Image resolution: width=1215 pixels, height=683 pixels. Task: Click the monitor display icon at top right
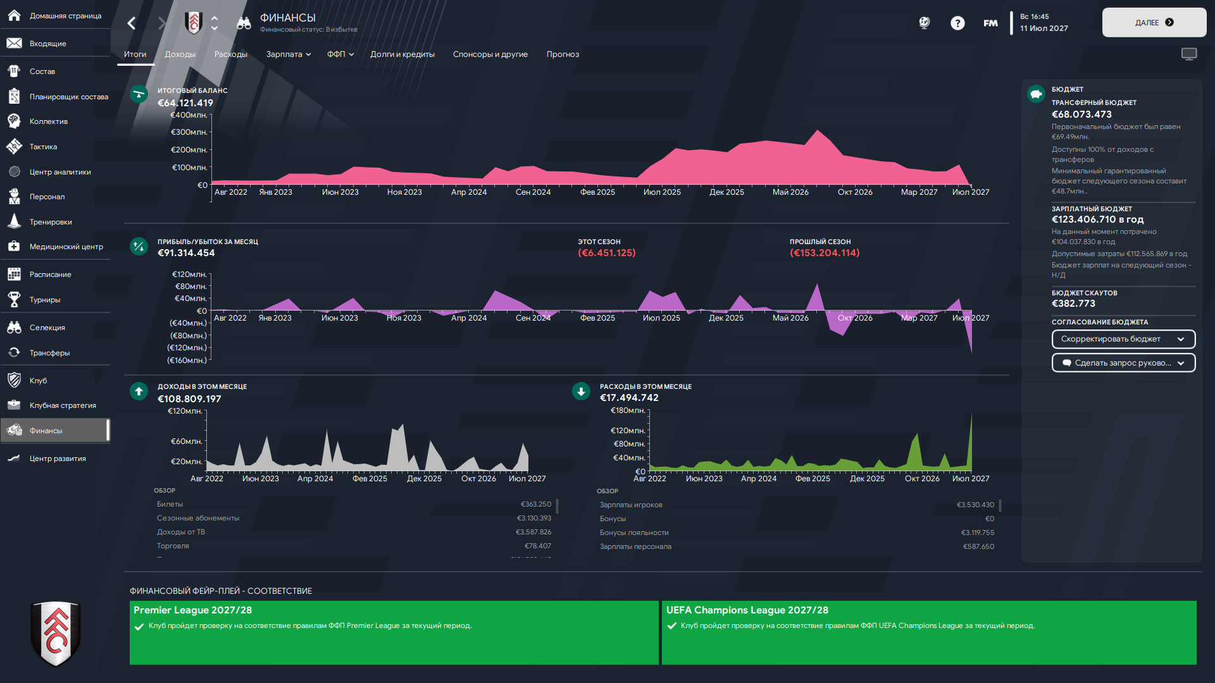pos(1189,54)
